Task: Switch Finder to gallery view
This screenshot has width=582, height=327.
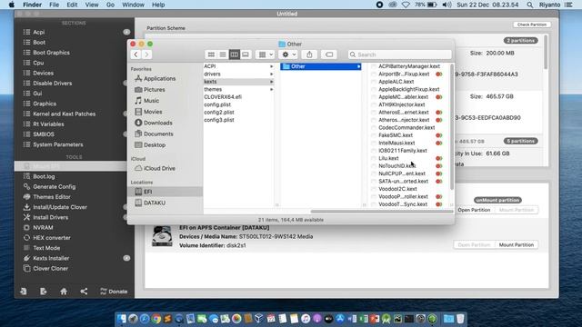Action: click(x=246, y=54)
